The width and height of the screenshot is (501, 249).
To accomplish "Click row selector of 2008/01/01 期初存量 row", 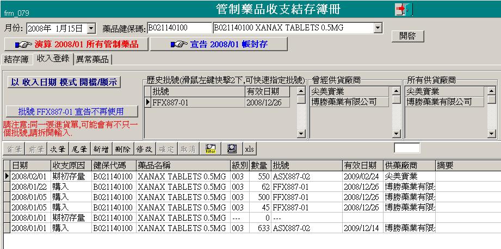I will [7, 217].
